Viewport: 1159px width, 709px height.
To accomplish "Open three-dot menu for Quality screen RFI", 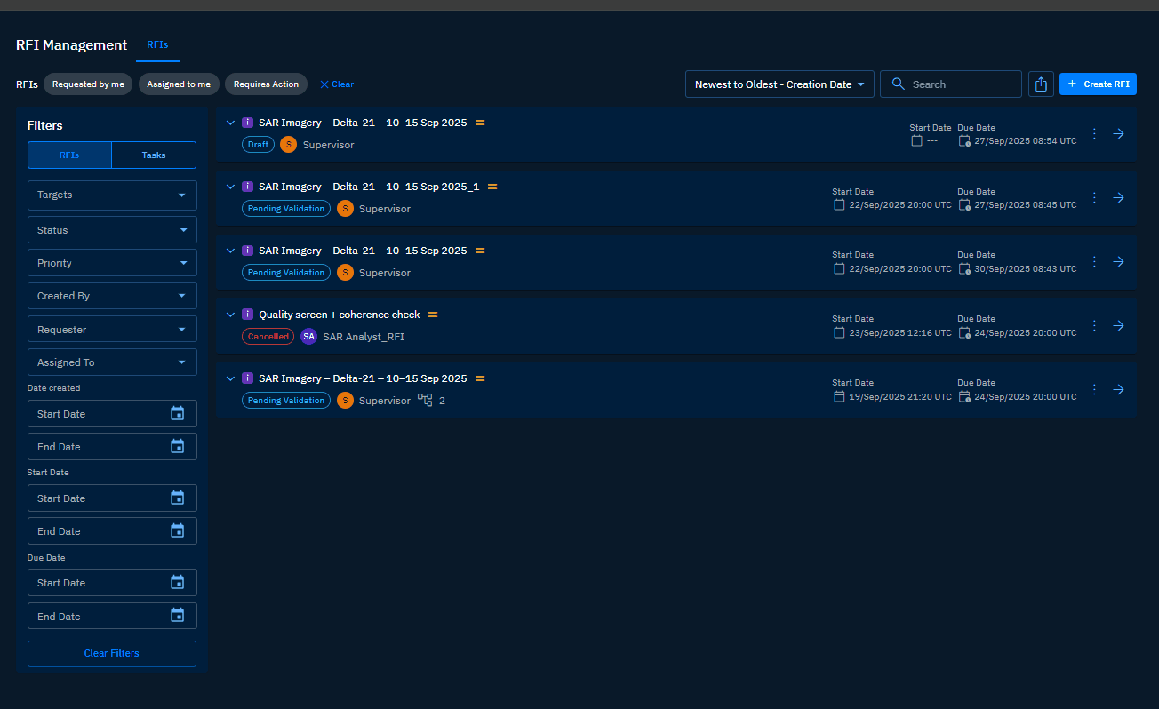I will click(x=1094, y=326).
